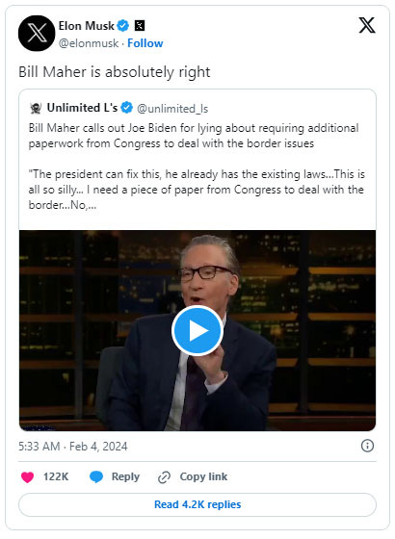Follow the @elonmusk account

(145, 43)
